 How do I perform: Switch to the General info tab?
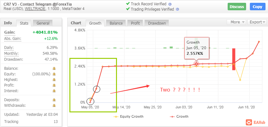pyautogui.click(x=43, y=23)
